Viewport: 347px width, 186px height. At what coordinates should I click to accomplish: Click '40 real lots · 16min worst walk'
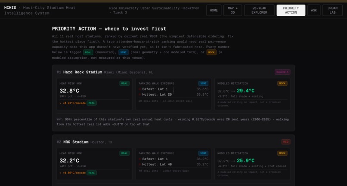point(164,171)
